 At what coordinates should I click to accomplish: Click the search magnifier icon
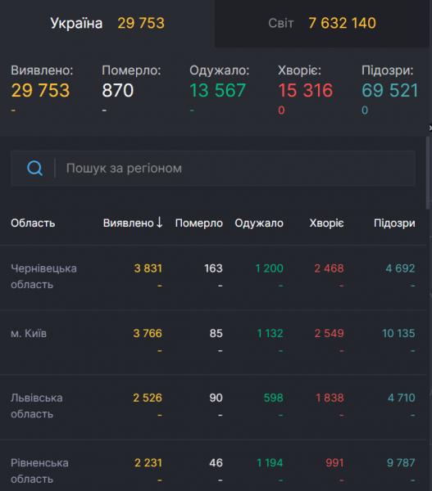[x=34, y=168]
